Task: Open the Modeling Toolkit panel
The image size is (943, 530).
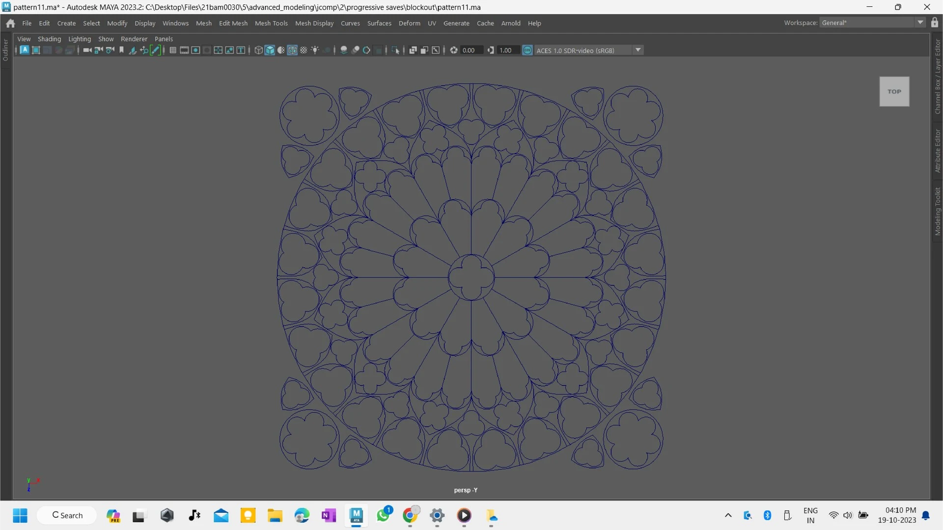Action: (937, 211)
